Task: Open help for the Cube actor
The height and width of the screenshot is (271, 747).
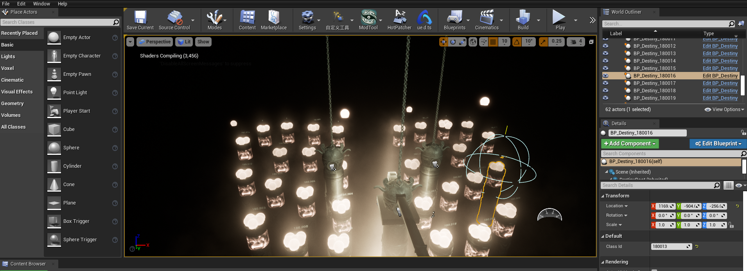Action: [115, 129]
